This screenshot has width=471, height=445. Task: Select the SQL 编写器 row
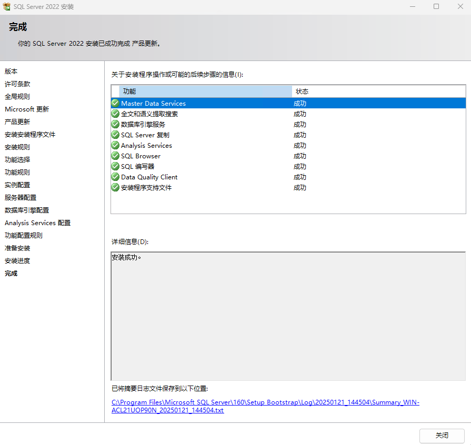click(288, 166)
